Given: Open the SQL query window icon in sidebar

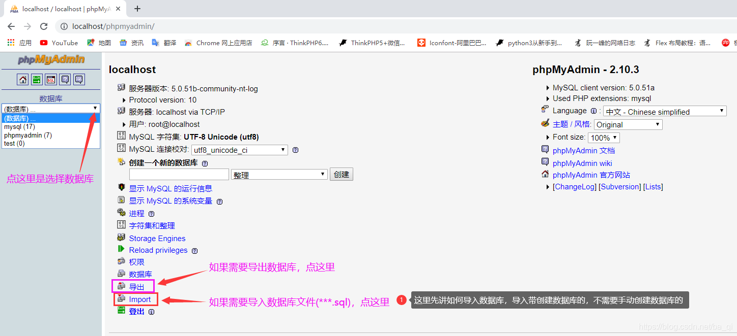Looking at the screenshot, I should click(51, 79).
